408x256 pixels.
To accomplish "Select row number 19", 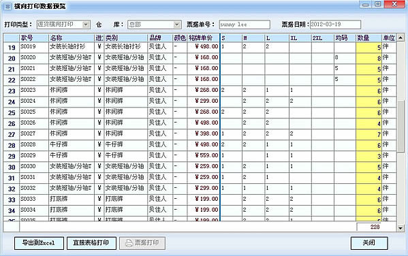I will 12,48.
